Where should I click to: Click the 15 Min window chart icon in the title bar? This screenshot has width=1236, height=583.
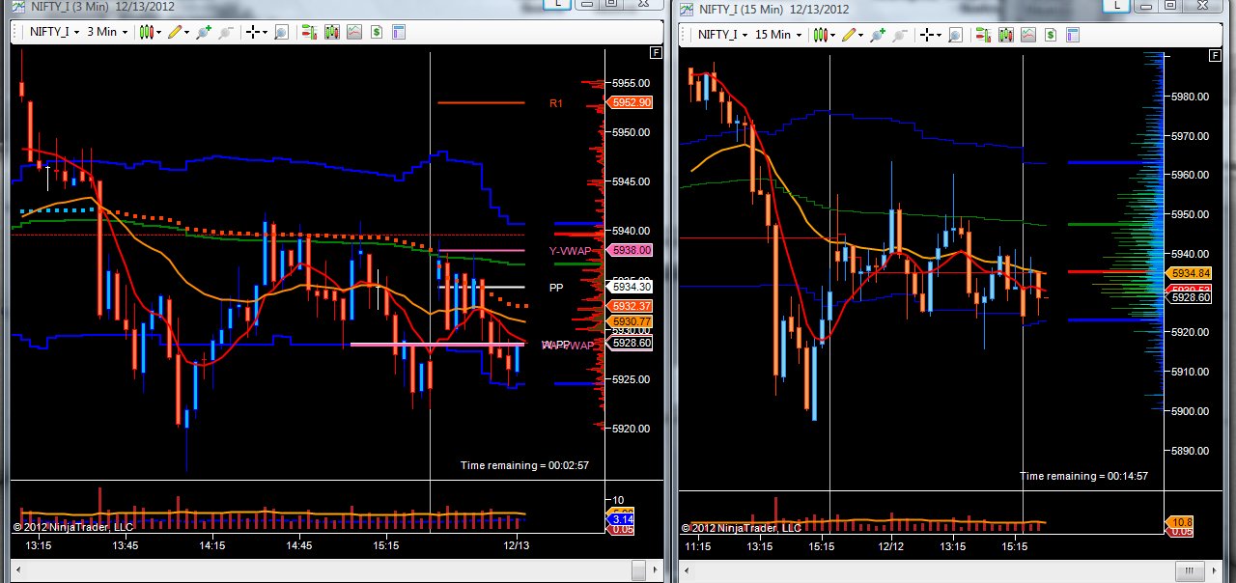click(x=687, y=10)
